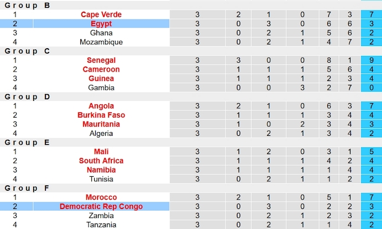Screen dimensions: 382x229
Task: Open the South Africa link
Action: pos(101,161)
